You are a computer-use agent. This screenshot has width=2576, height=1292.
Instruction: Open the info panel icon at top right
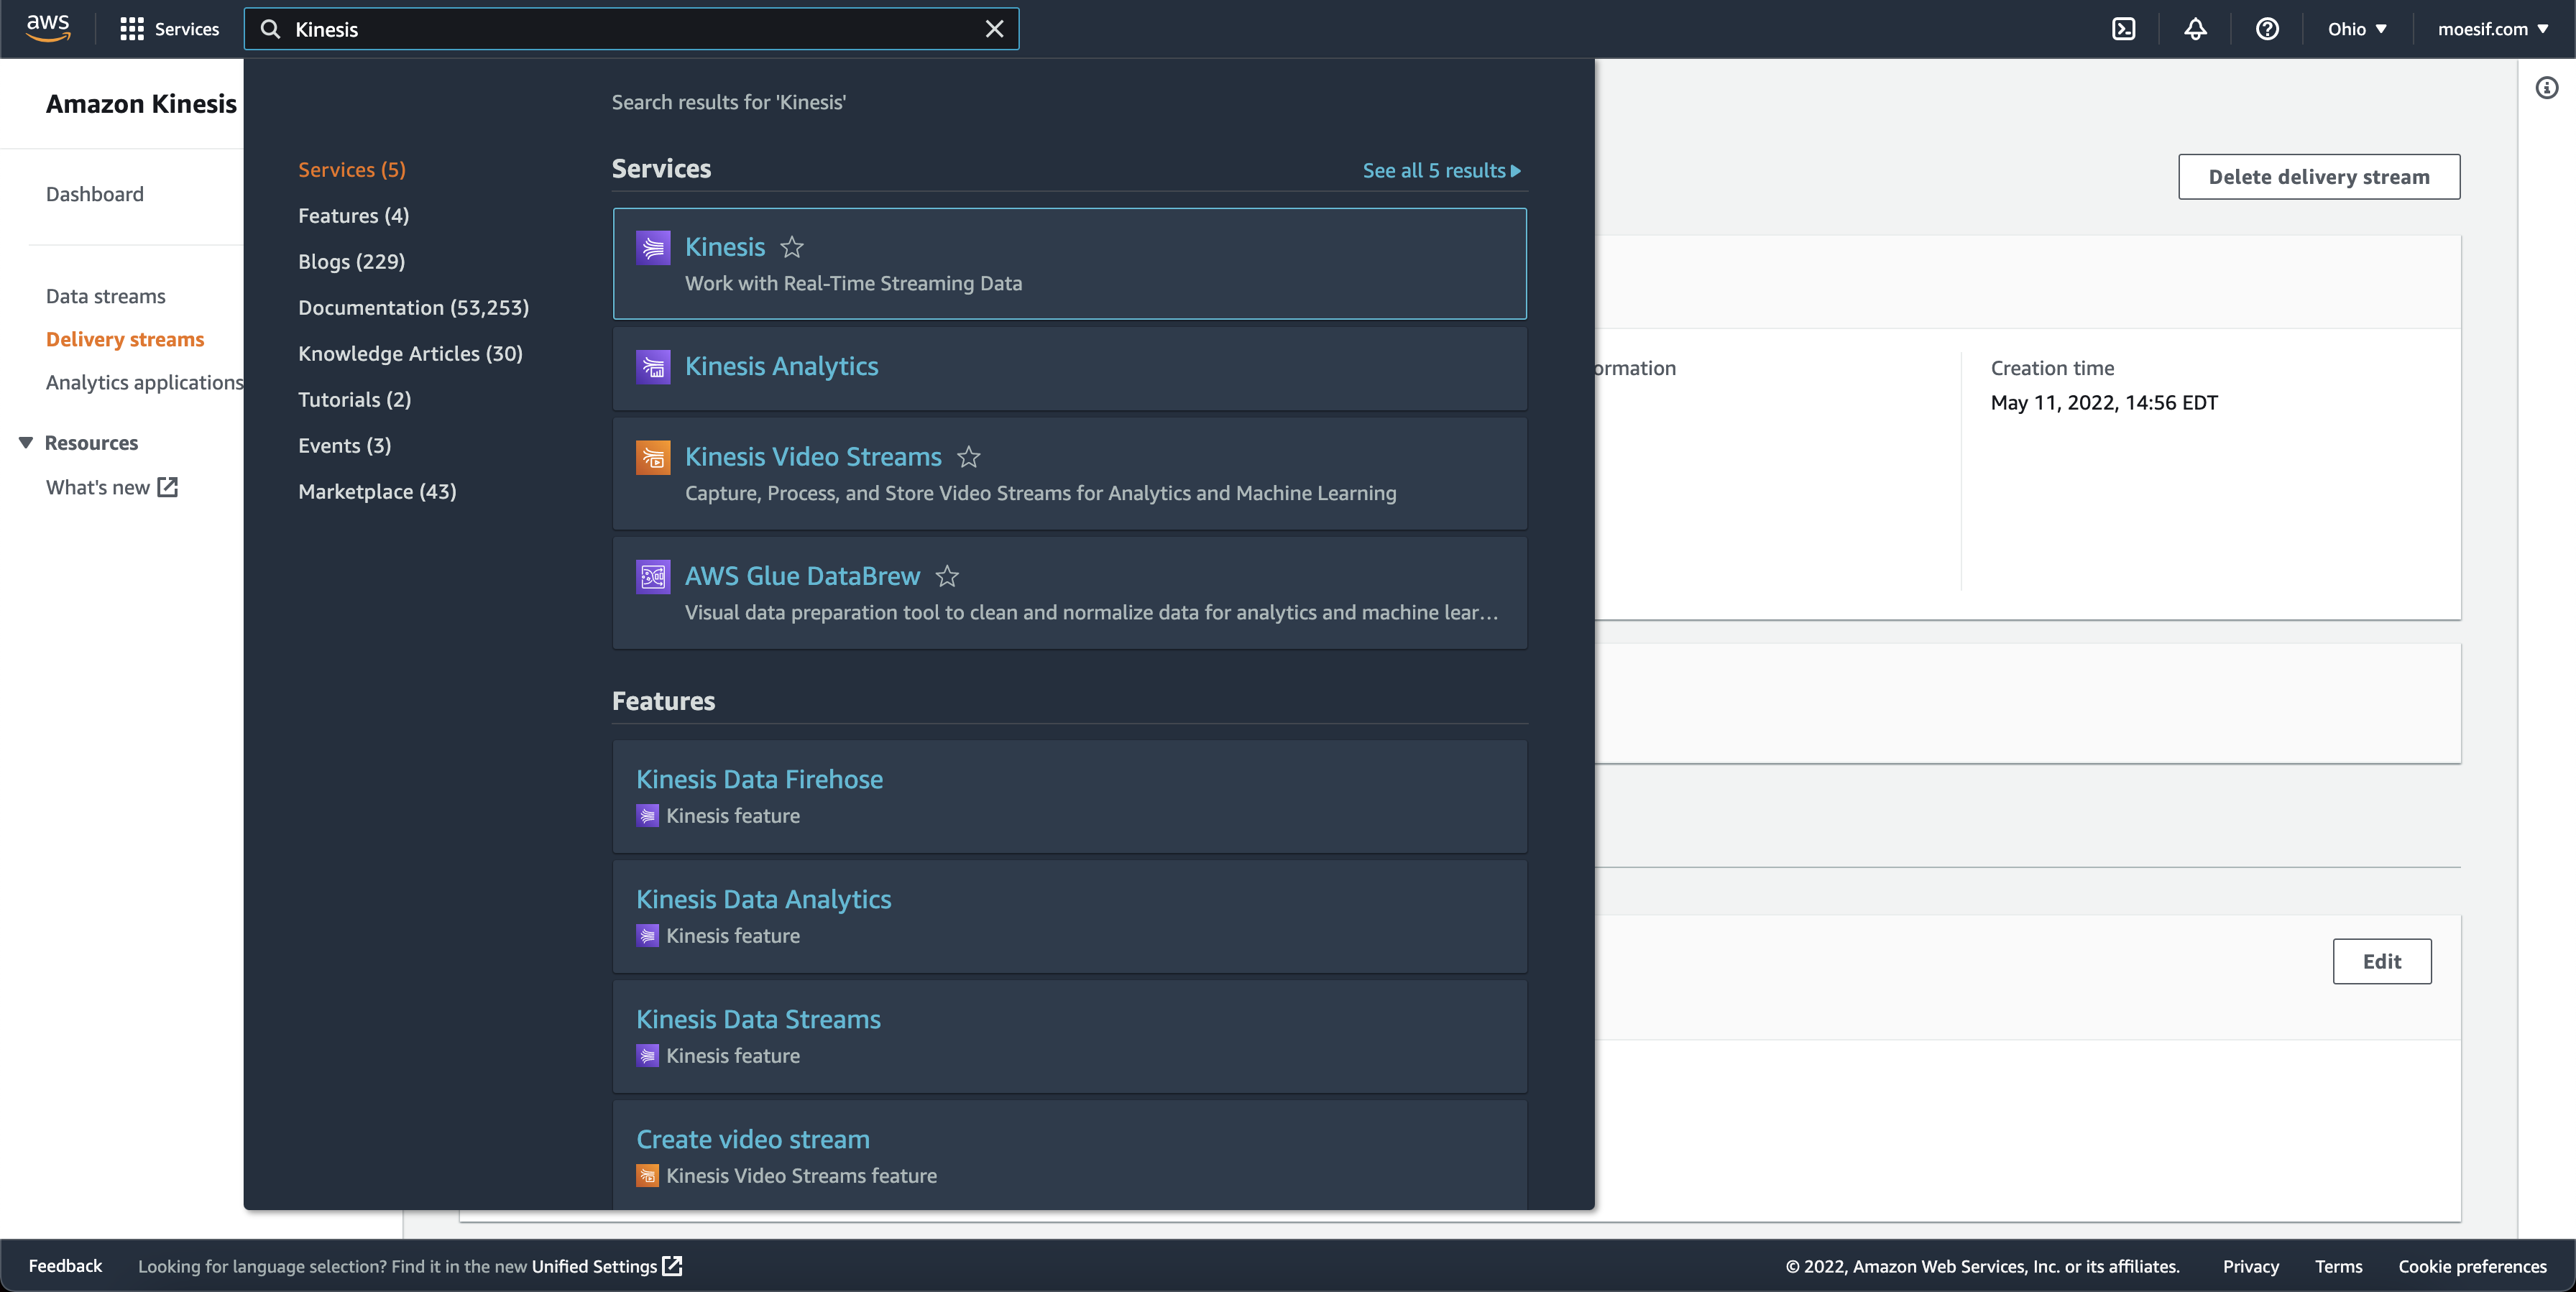coord(2548,88)
